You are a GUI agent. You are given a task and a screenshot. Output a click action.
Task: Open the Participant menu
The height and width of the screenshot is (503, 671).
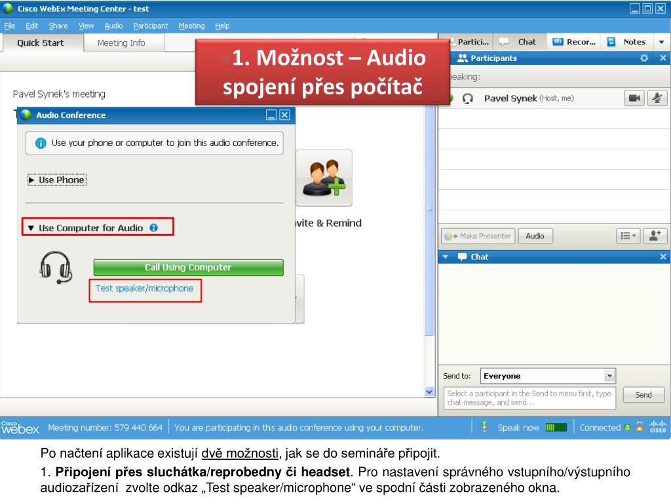tap(150, 26)
